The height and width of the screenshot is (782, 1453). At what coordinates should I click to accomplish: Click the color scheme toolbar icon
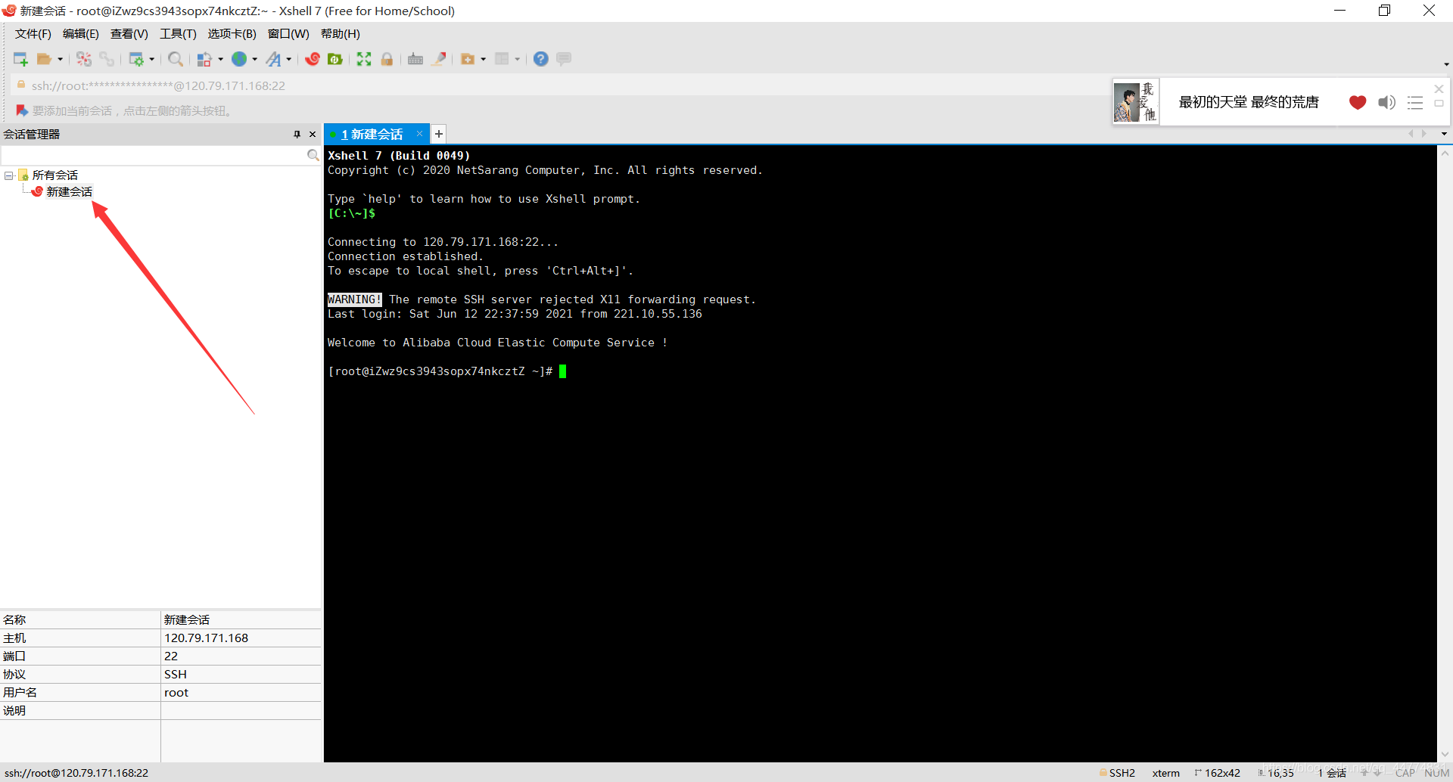click(x=204, y=59)
